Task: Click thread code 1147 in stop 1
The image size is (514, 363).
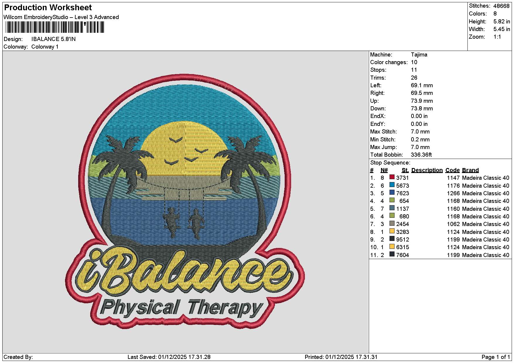Action: point(453,178)
